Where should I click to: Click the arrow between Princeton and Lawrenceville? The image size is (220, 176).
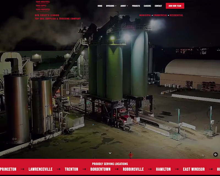pos(23,169)
